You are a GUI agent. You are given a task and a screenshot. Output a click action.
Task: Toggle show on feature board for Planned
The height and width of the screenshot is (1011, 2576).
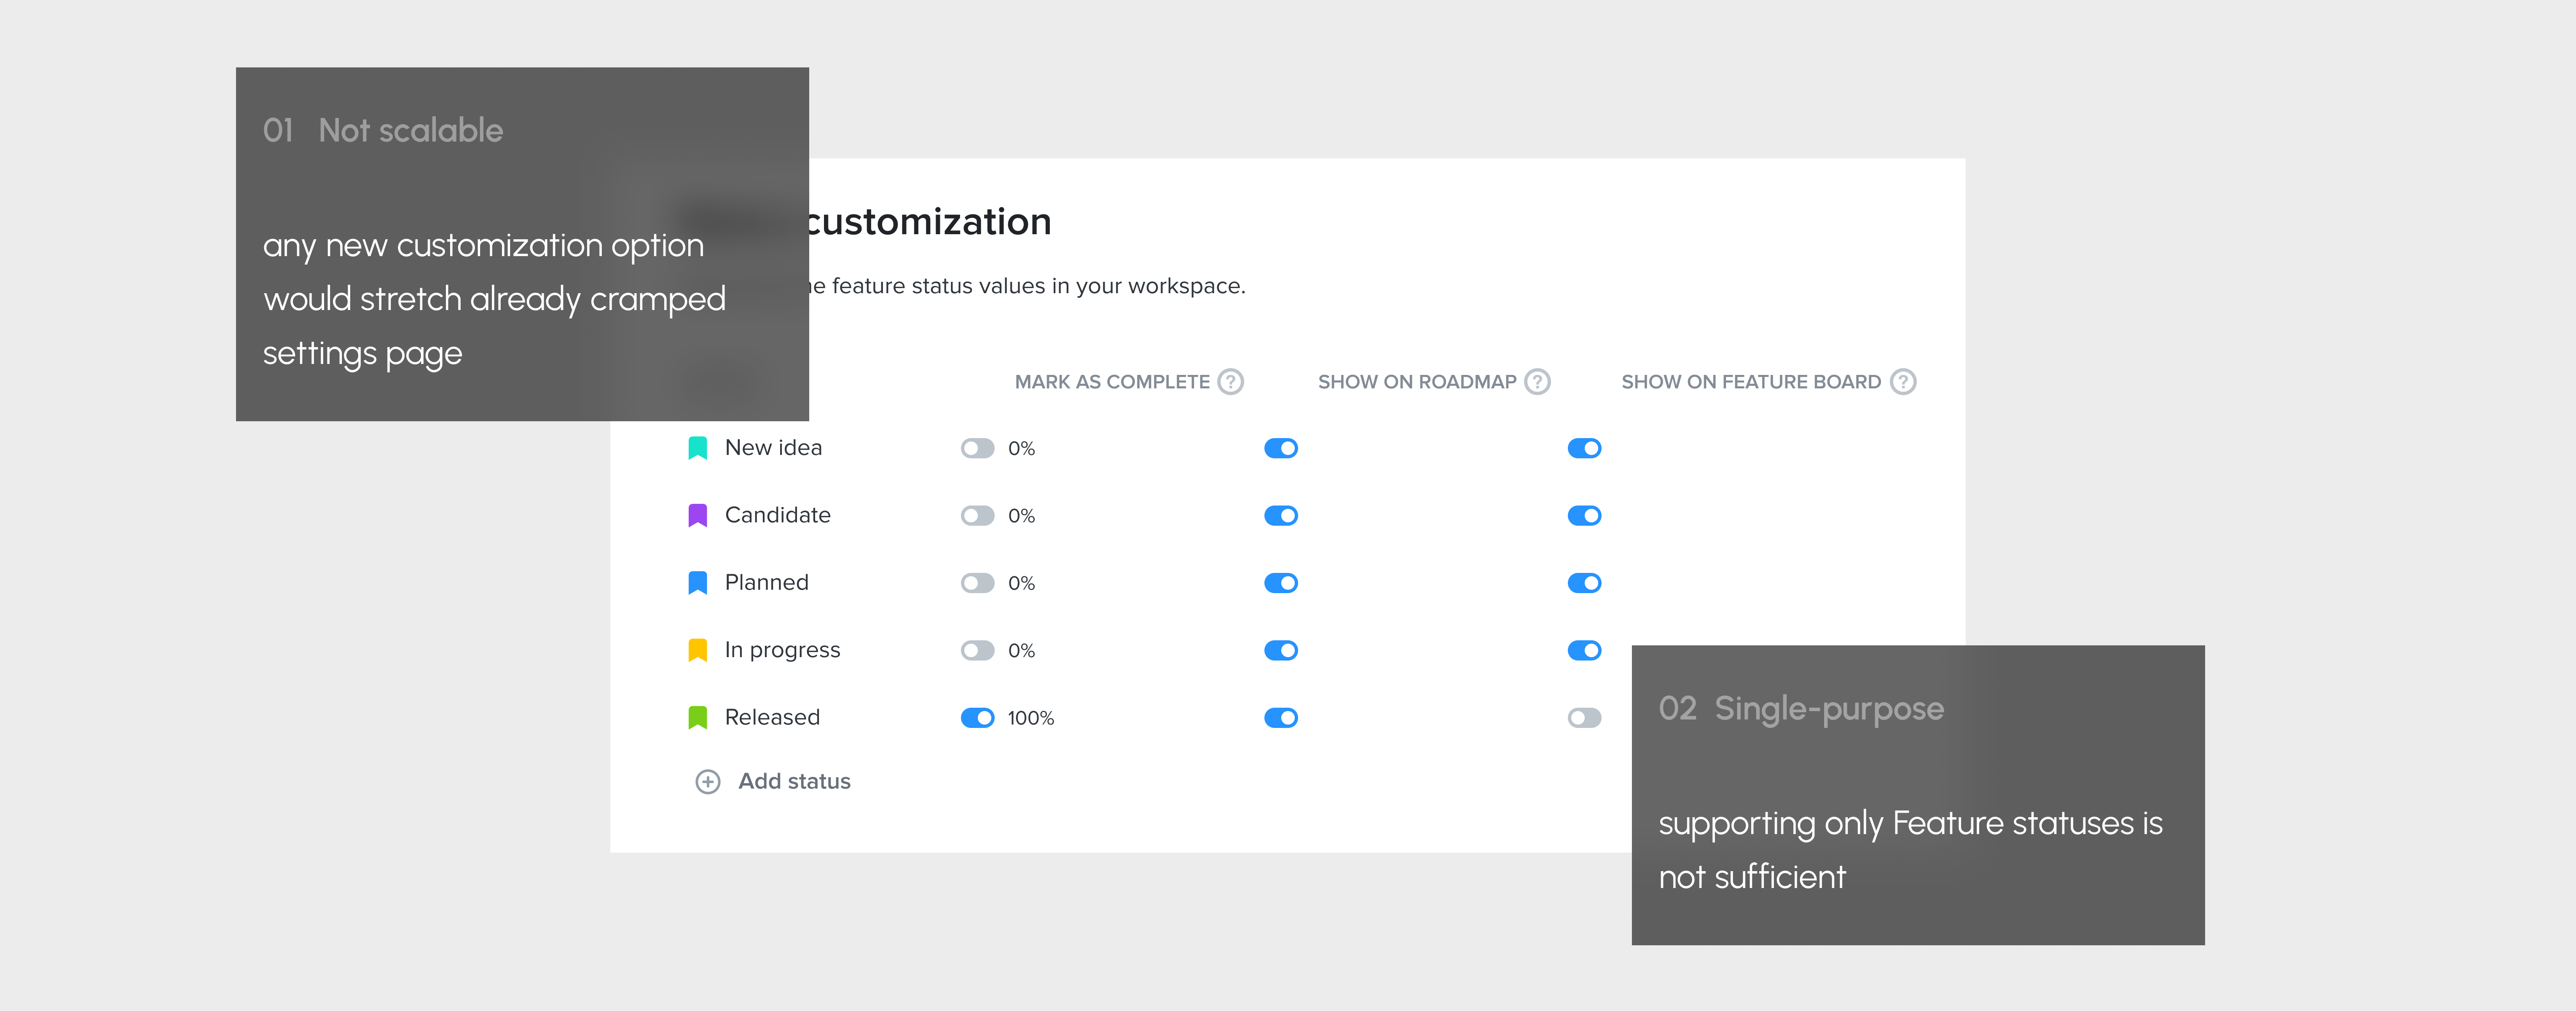[x=1585, y=583]
